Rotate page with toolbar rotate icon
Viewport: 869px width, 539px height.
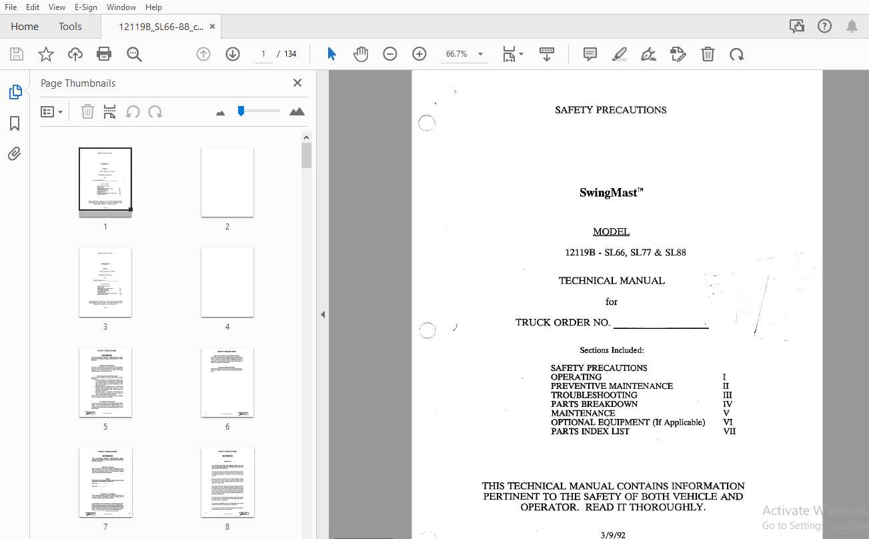pos(737,54)
